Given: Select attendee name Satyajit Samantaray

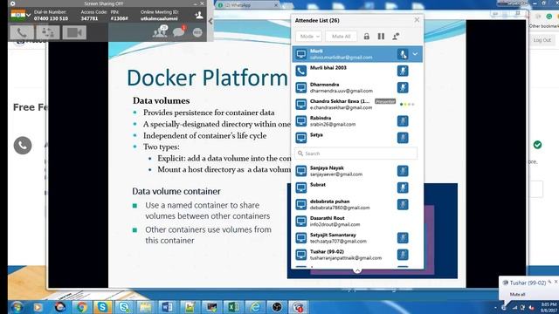Looking at the screenshot, I should [333, 235].
